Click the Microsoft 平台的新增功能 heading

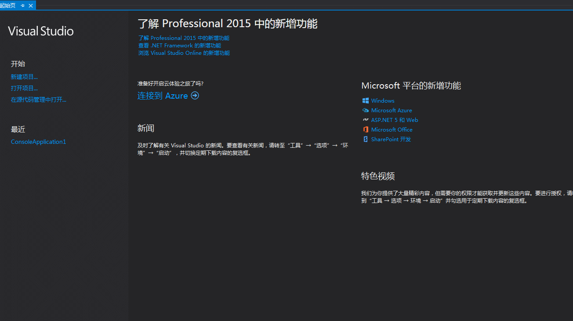pos(411,86)
